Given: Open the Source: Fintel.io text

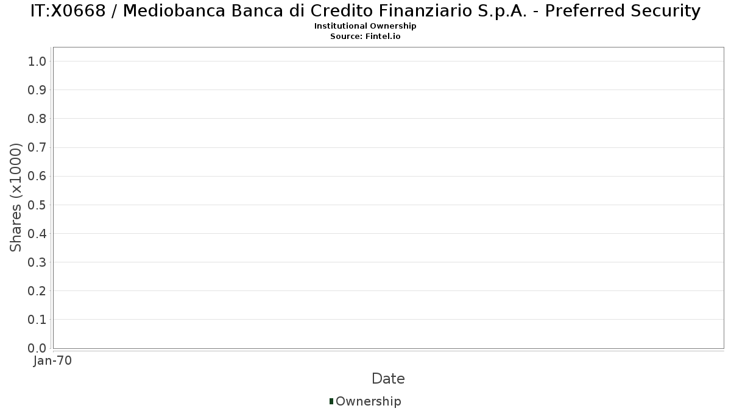Looking at the screenshot, I should tap(365, 37).
